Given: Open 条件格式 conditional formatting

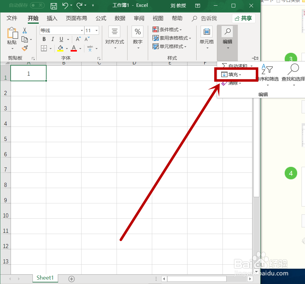Looking at the screenshot, I should (167, 30).
